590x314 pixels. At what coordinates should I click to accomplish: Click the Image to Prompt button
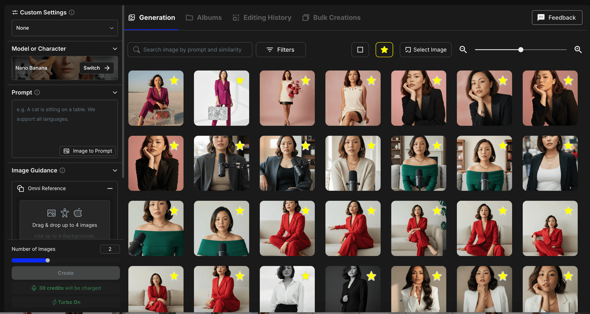(x=88, y=151)
